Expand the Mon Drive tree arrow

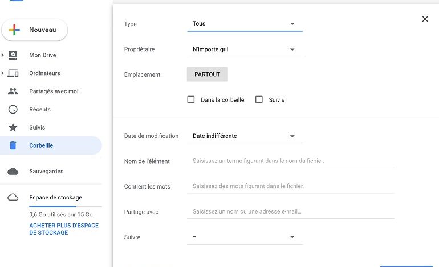pos(3,55)
